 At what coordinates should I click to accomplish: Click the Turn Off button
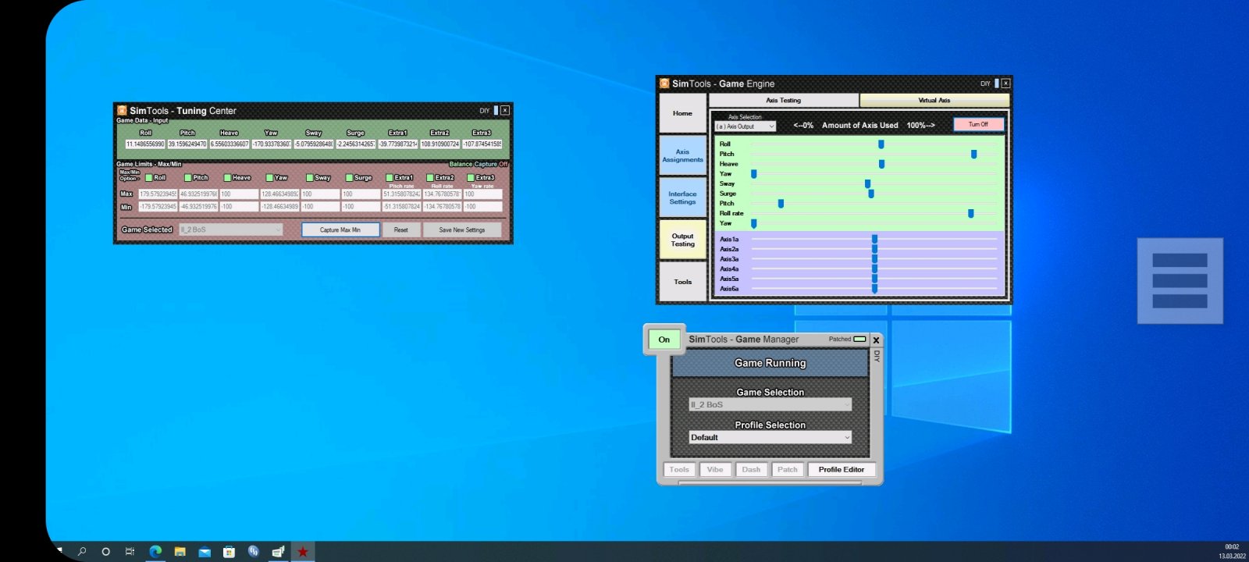978,124
